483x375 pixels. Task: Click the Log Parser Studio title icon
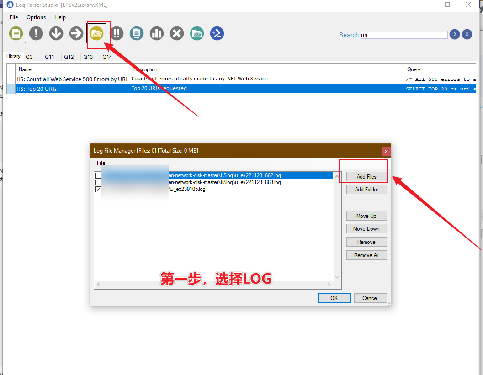10,5
